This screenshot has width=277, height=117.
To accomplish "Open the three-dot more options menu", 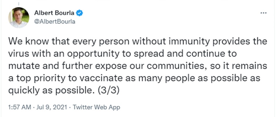I will pos(263,13).
